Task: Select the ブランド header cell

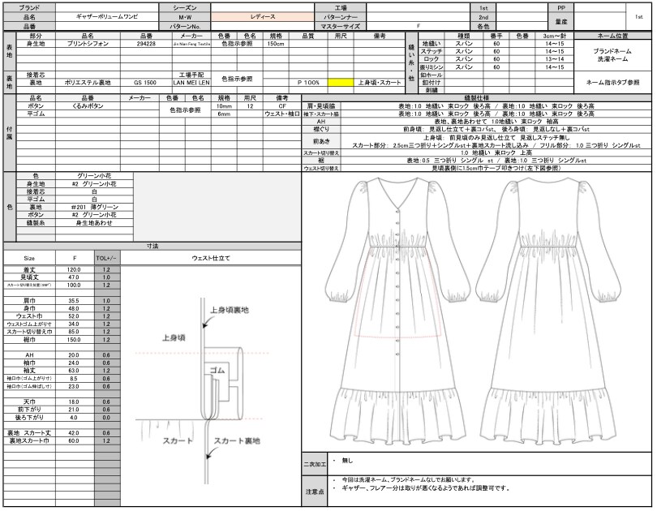Action: pyautogui.click(x=29, y=7)
